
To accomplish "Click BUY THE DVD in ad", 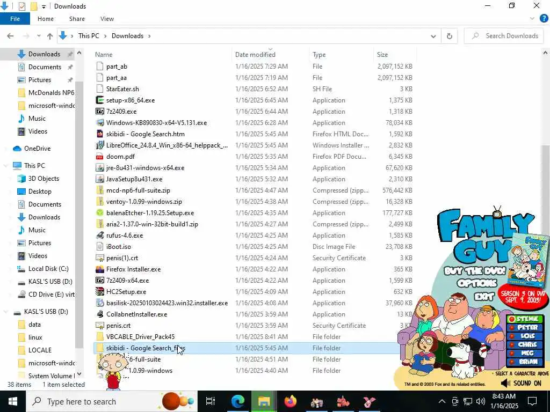I will (474, 271).
